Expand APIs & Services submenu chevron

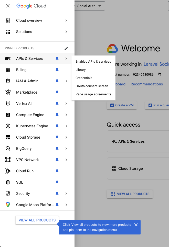coord(66,59)
